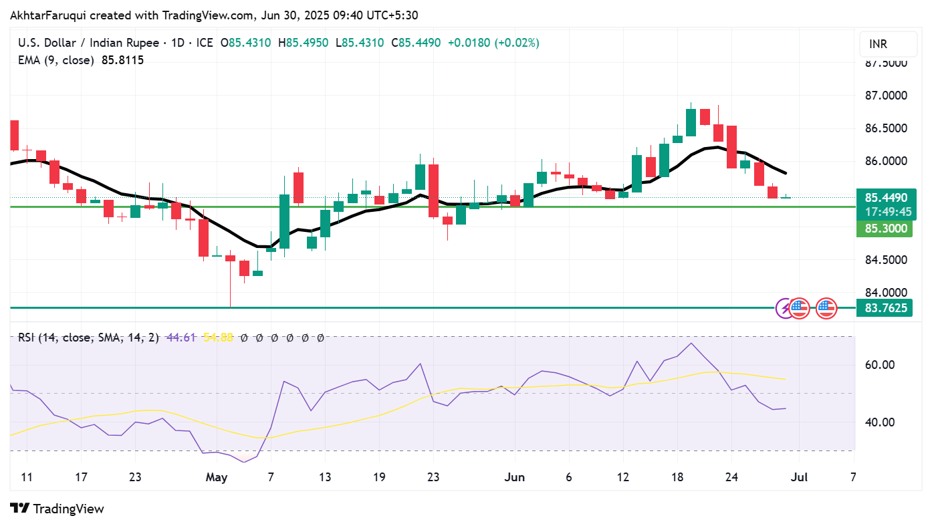Click the 86.5000 price axis label
This screenshot has width=932, height=526.
pos(886,128)
